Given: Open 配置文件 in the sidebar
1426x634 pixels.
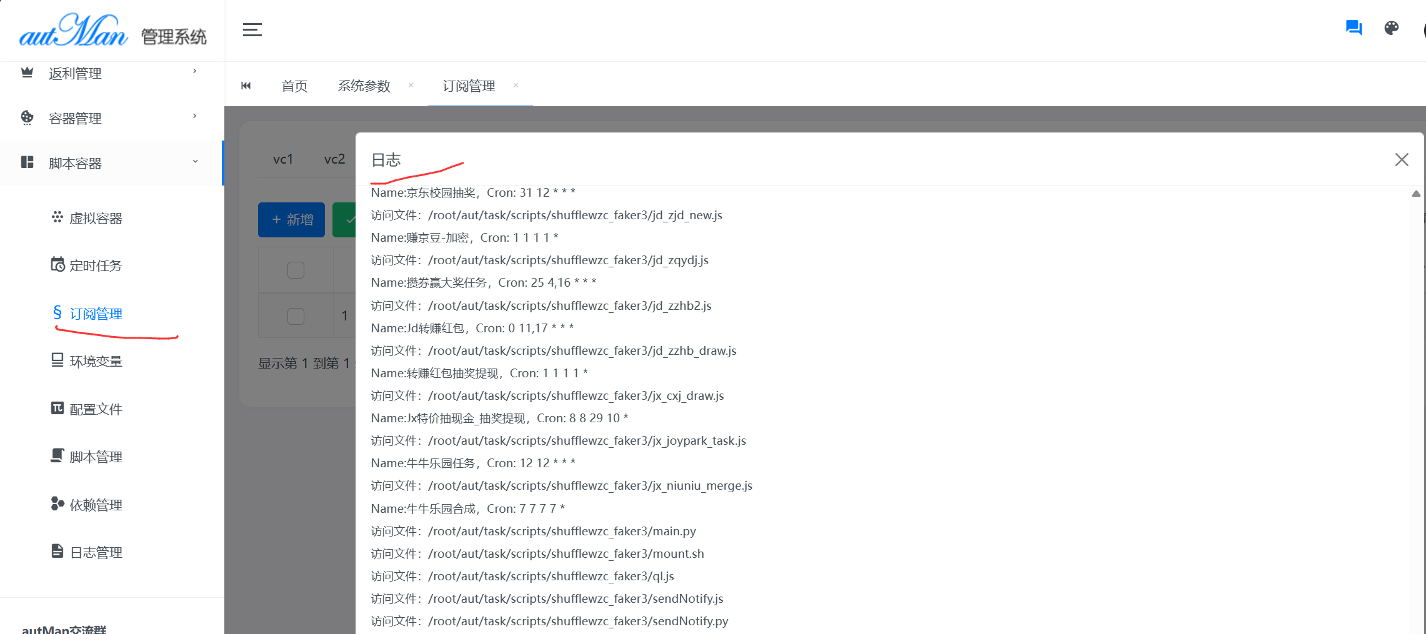Looking at the screenshot, I should [96, 410].
